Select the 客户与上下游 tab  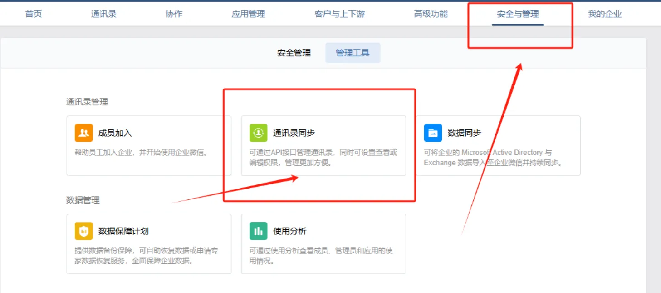tap(339, 14)
